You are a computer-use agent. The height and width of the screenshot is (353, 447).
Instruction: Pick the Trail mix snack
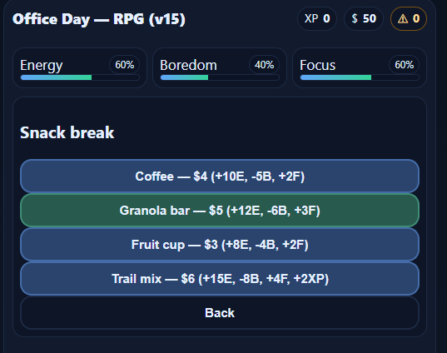coord(220,279)
